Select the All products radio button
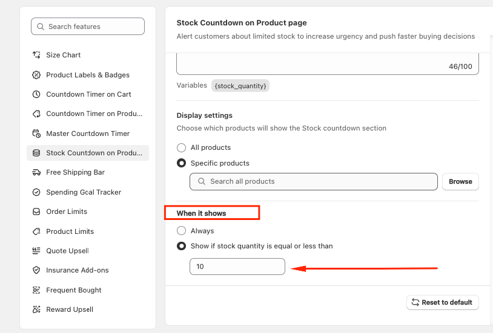 (182, 147)
